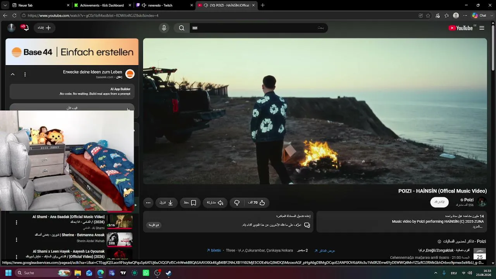Subscribe to the Poizi channel
The width and height of the screenshot is (496, 279).
coord(439,202)
